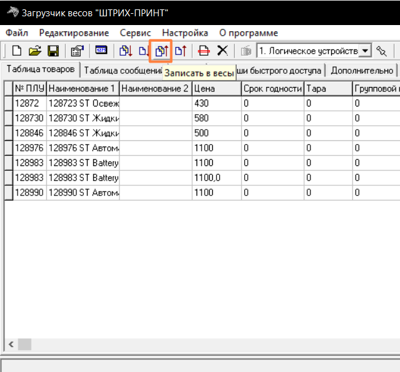Click the zebra application icon in title bar
This screenshot has width=400, height=372.
pyautogui.click(x=13, y=12)
